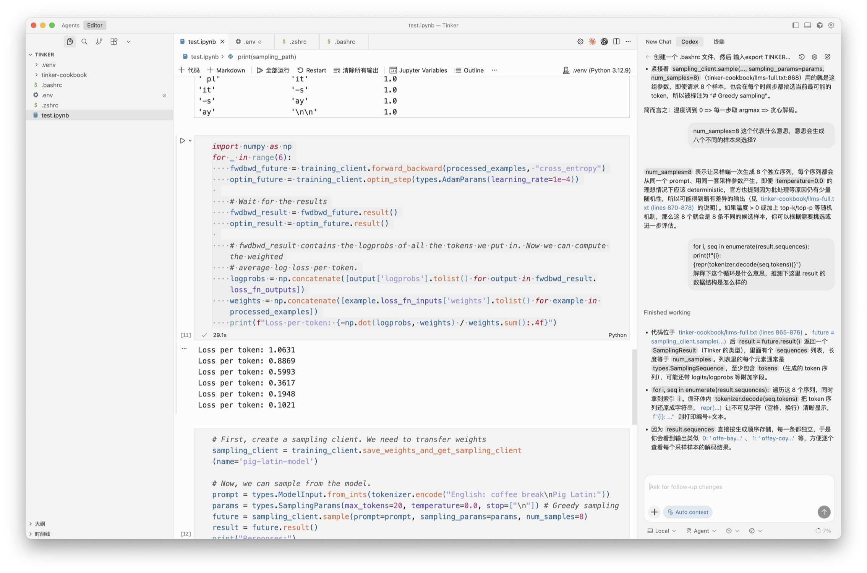Click the notebook vertical scrollbar
This screenshot has width=867, height=573.
634,386
